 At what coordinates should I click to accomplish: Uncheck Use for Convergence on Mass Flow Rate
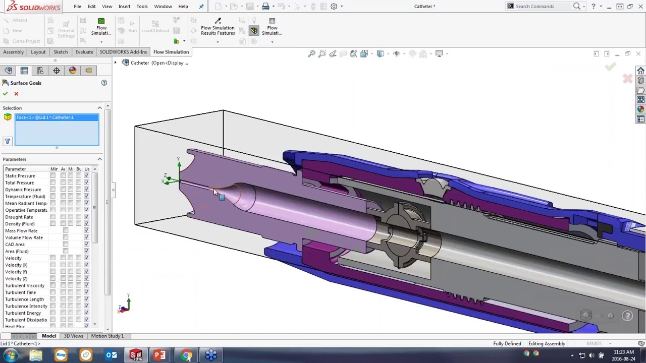[x=86, y=231]
